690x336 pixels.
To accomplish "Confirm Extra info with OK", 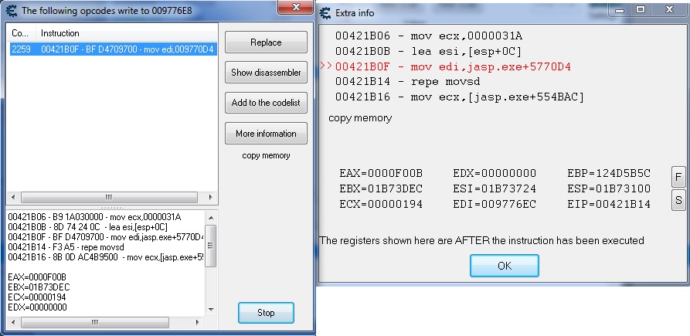I will click(x=504, y=266).
